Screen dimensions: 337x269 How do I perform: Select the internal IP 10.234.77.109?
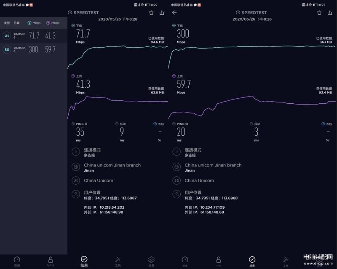pos(213,207)
